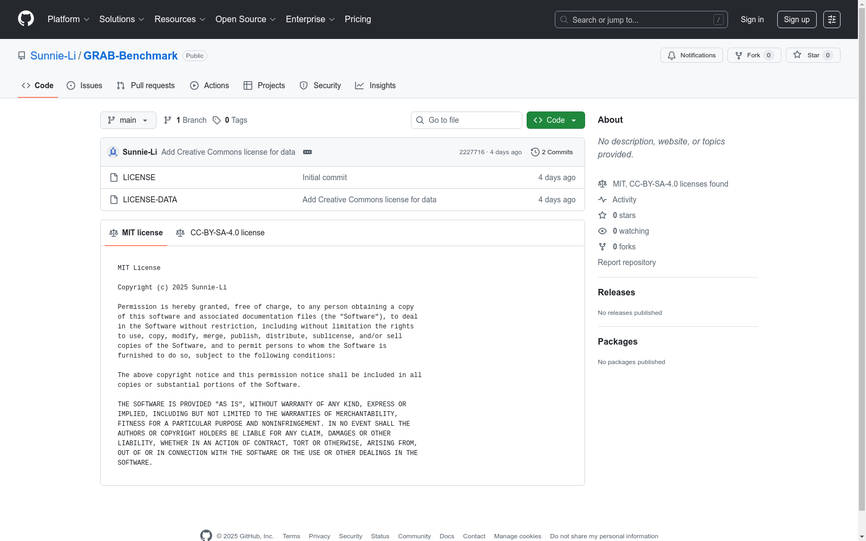Fork the repository with the Fork button
The width and height of the screenshot is (866, 541).
(x=755, y=55)
